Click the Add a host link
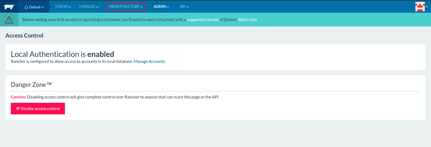Viewport: 431px width, 147px height. [248, 20]
